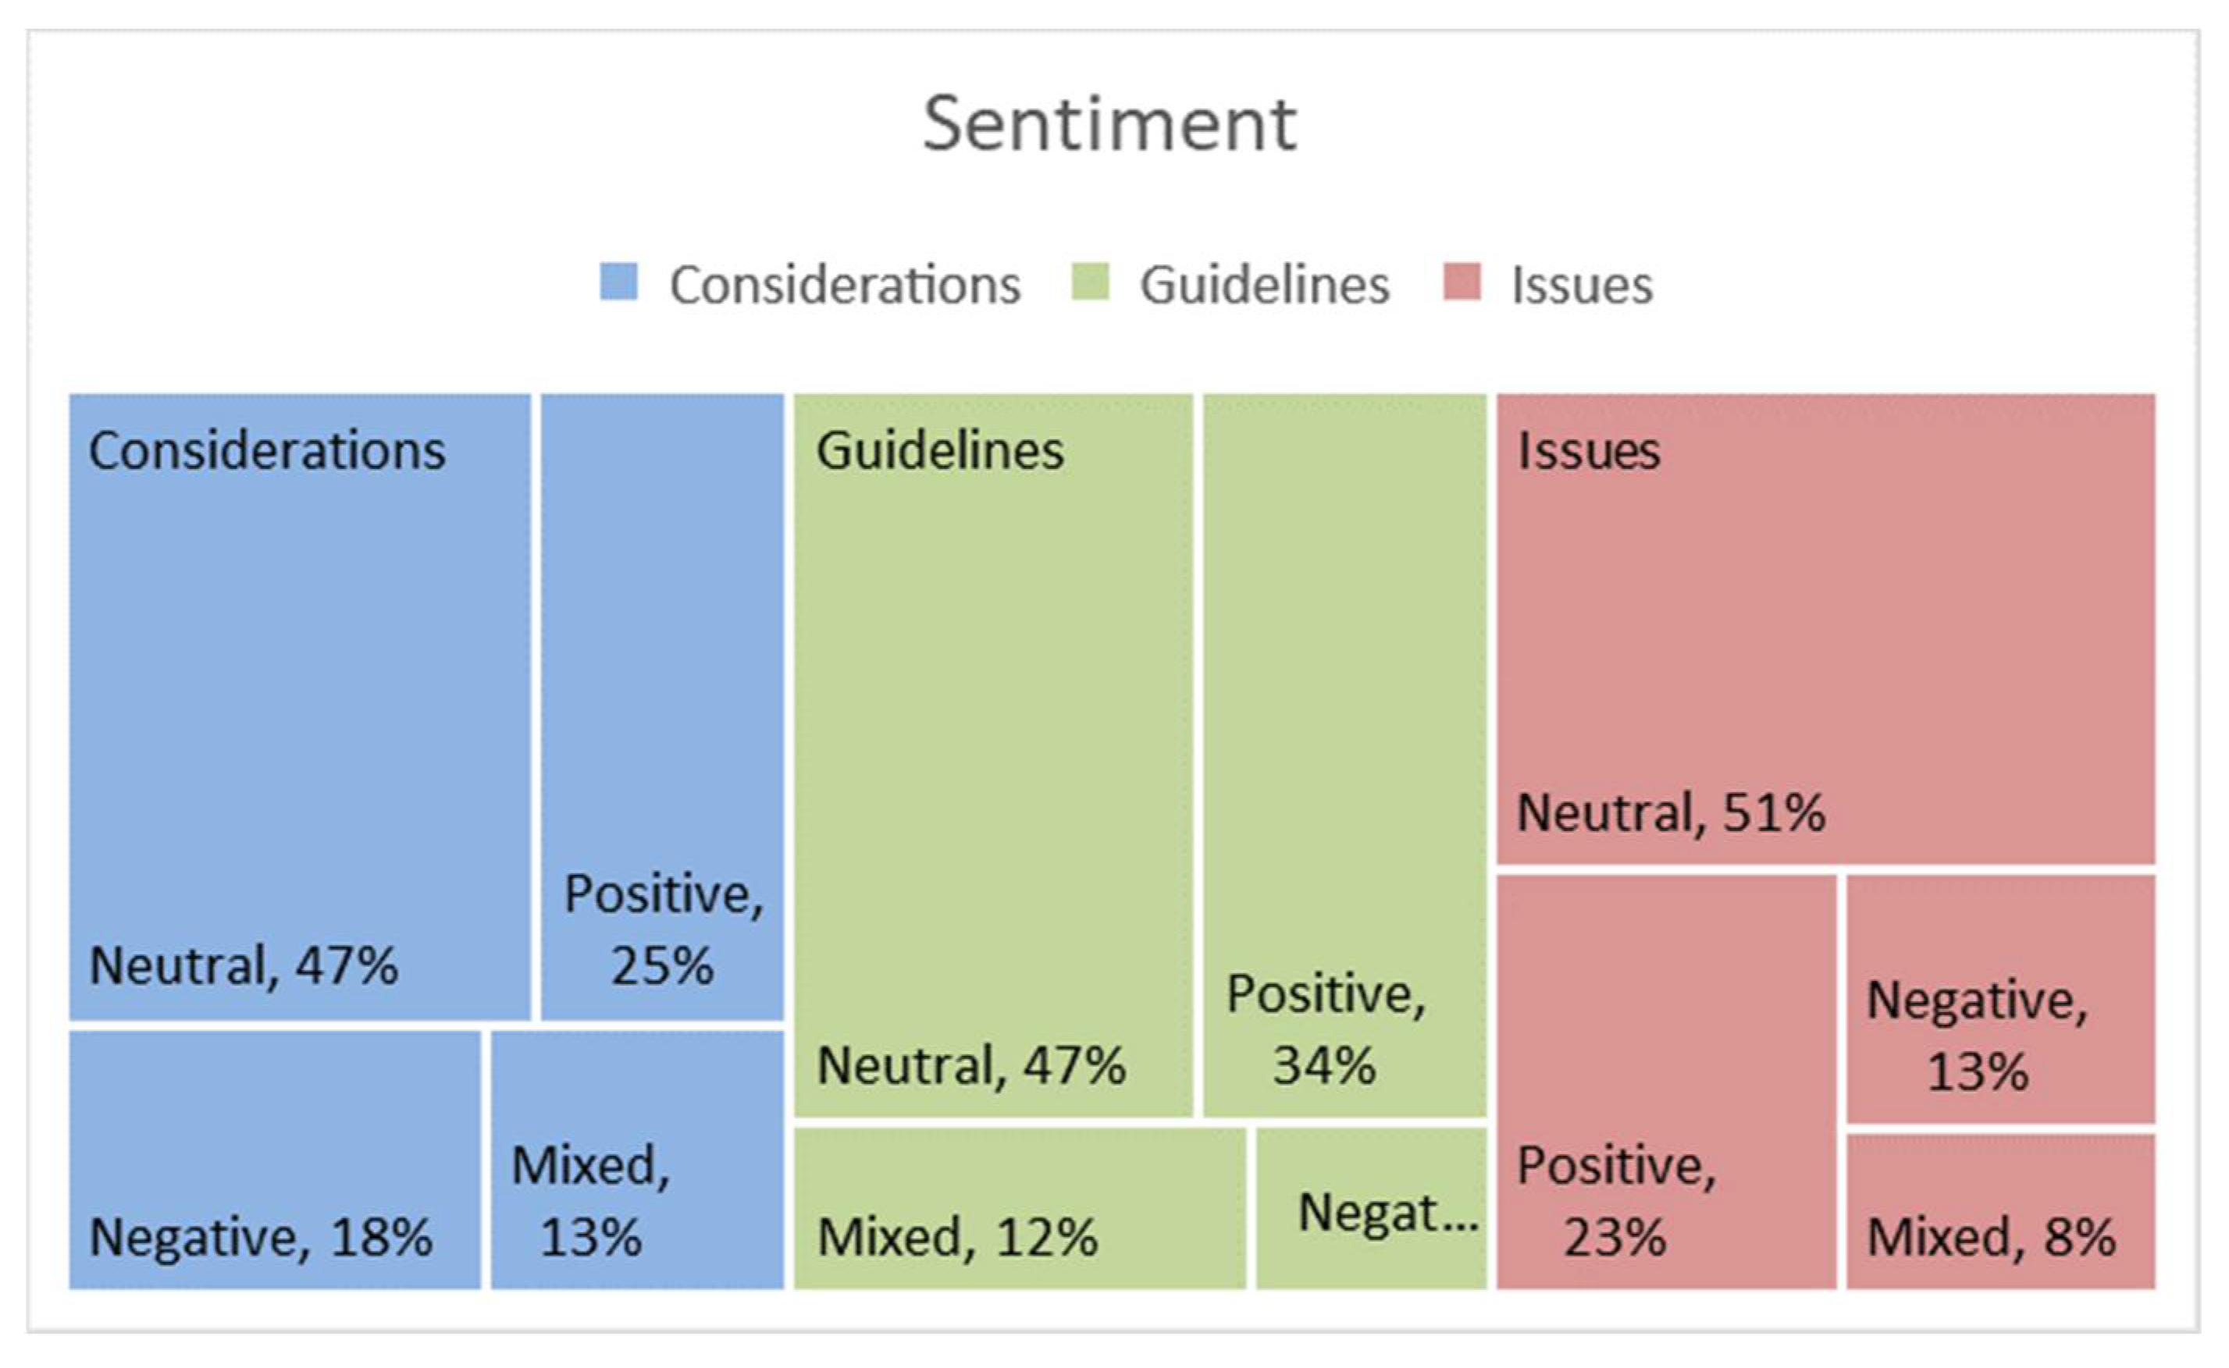The height and width of the screenshot is (1368, 2229).
Task: Click the Issues Negative 13% tile
Action: [2000, 999]
